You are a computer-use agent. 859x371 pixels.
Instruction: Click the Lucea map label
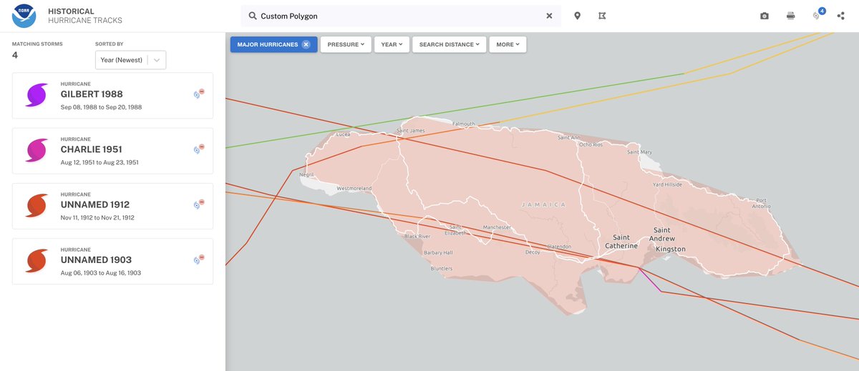pos(343,134)
